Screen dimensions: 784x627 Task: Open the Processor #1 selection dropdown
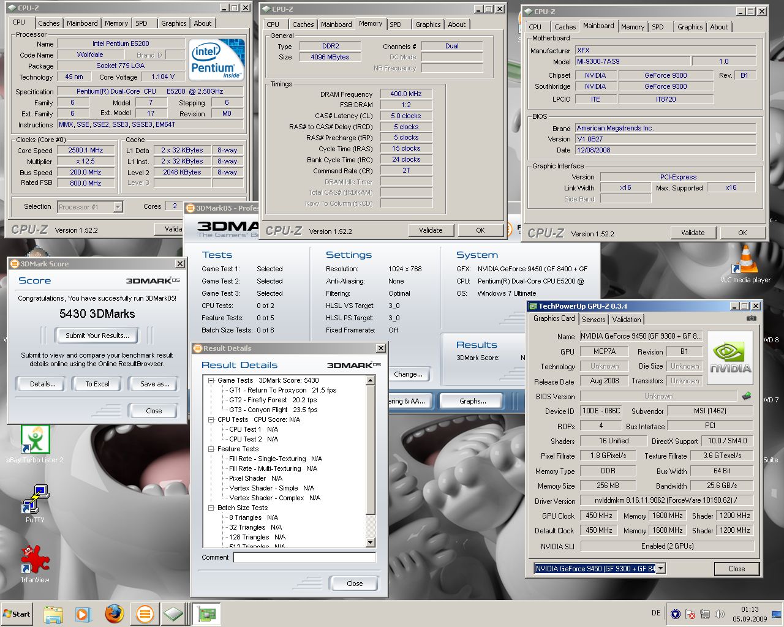point(118,207)
